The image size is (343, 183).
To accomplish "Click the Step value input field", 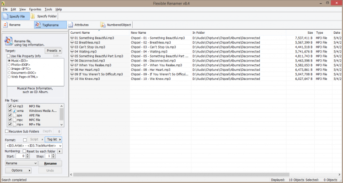I will pos(48,156).
